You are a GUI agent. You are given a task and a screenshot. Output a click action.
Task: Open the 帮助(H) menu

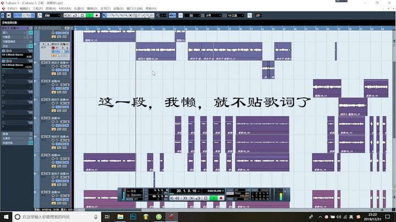point(151,9)
